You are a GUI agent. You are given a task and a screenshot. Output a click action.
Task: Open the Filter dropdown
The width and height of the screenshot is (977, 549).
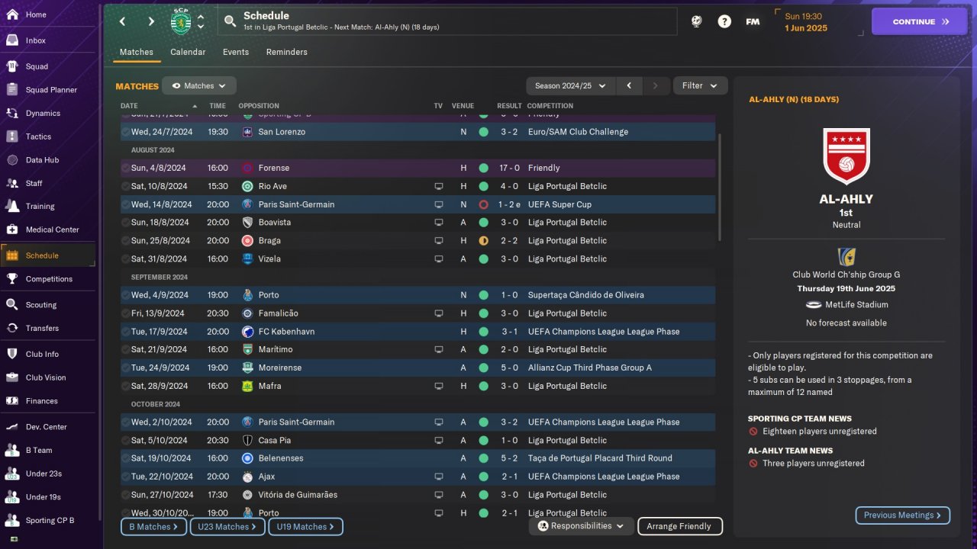(700, 86)
